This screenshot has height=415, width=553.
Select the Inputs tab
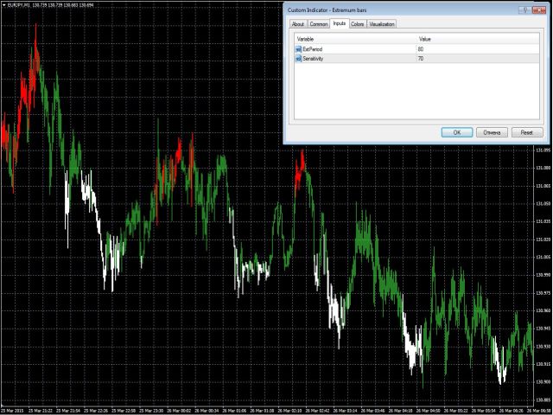tap(340, 24)
